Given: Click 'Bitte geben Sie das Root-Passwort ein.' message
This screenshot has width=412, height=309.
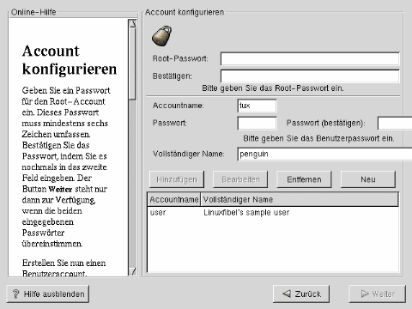Looking at the screenshot, I should [273, 88].
